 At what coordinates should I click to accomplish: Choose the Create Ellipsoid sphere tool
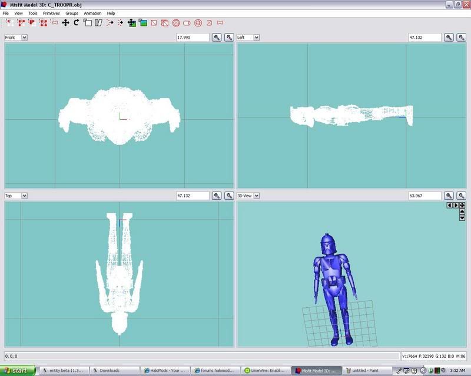(x=176, y=22)
